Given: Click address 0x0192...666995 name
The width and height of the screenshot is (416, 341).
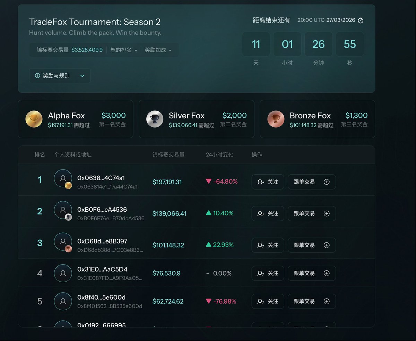Looking at the screenshot, I should 102,325.
